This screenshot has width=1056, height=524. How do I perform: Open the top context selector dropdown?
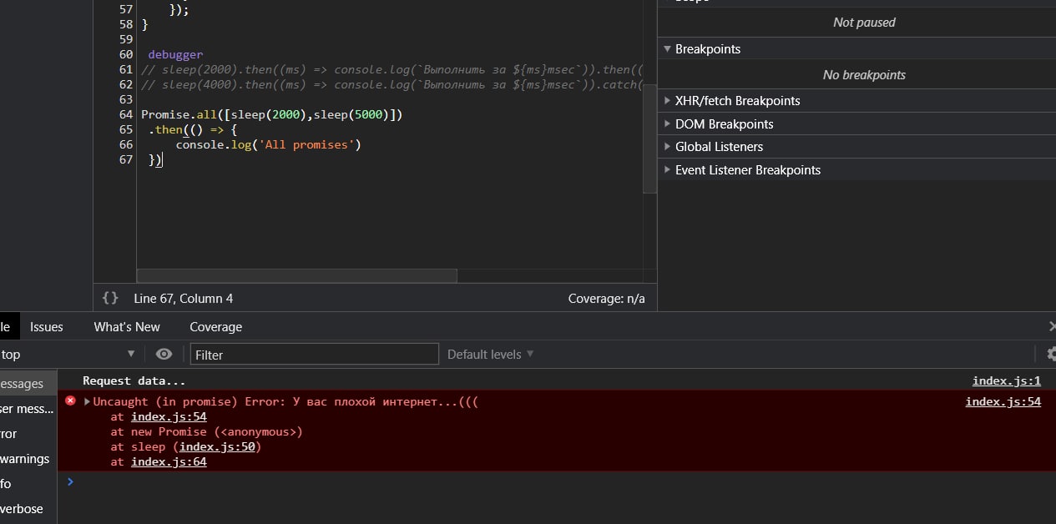68,355
